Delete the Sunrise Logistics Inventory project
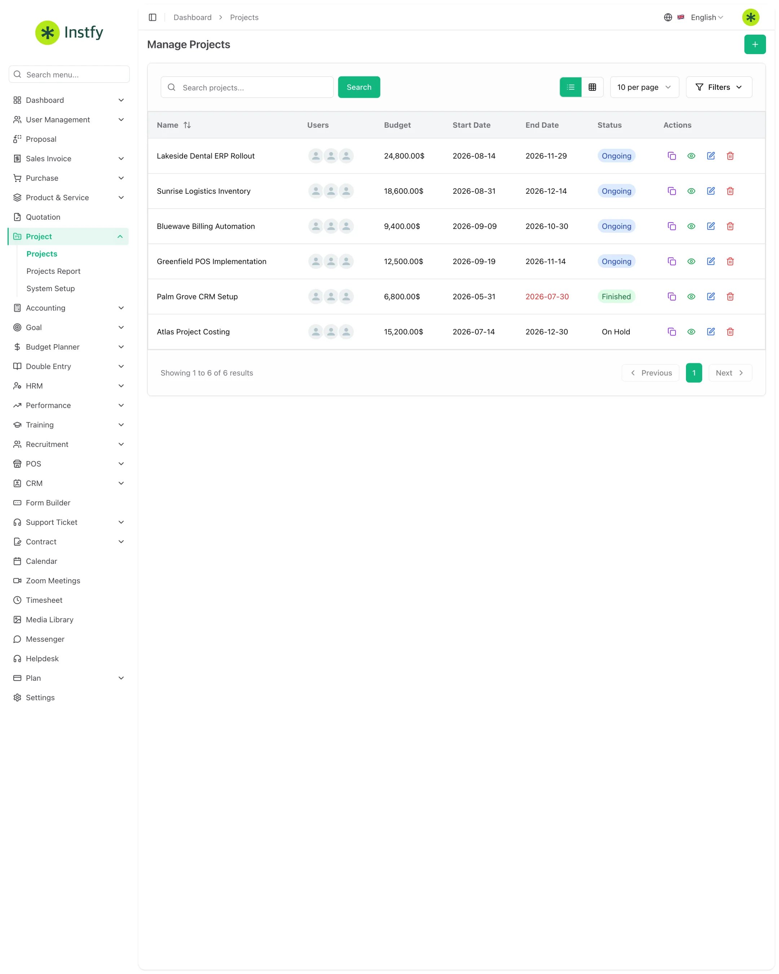Viewport: 779px width, 974px height. click(x=730, y=191)
